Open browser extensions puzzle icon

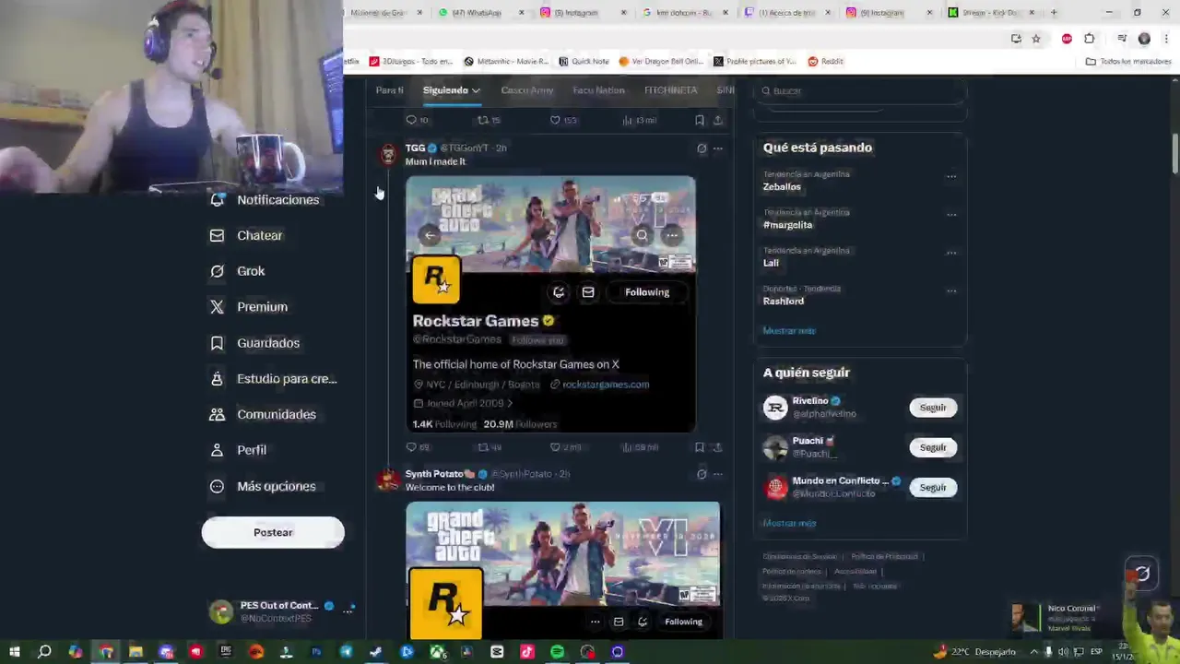(1090, 39)
